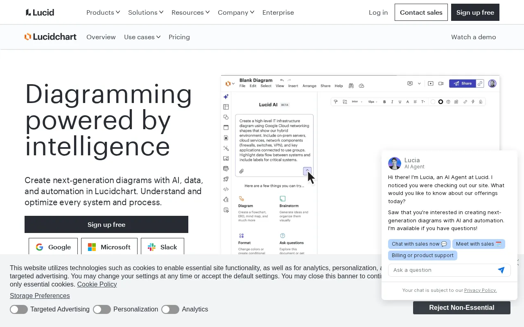The image size is (524, 327).
Task: Click the image icon in the demo sidebar
Action: click(226, 158)
